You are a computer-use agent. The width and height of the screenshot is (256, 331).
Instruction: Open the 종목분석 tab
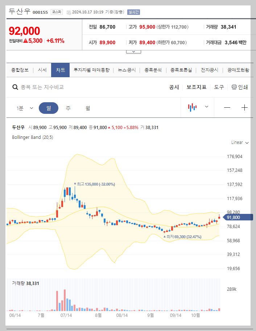click(x=151, y=70)
